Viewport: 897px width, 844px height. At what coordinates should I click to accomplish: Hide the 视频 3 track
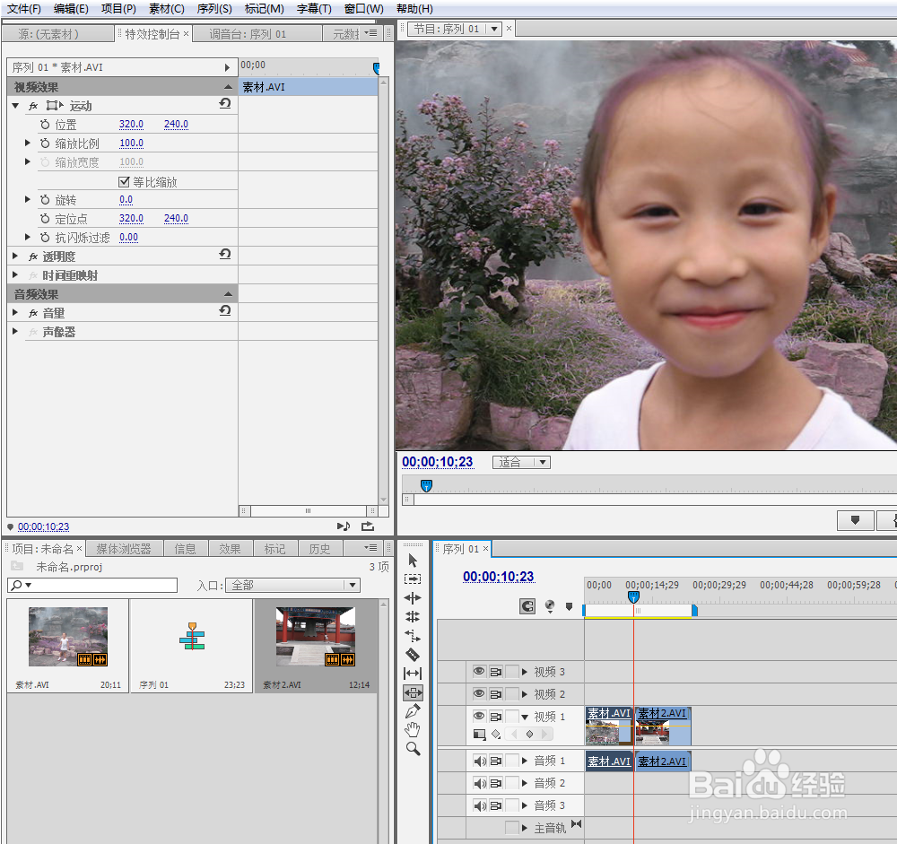[479, 671]
